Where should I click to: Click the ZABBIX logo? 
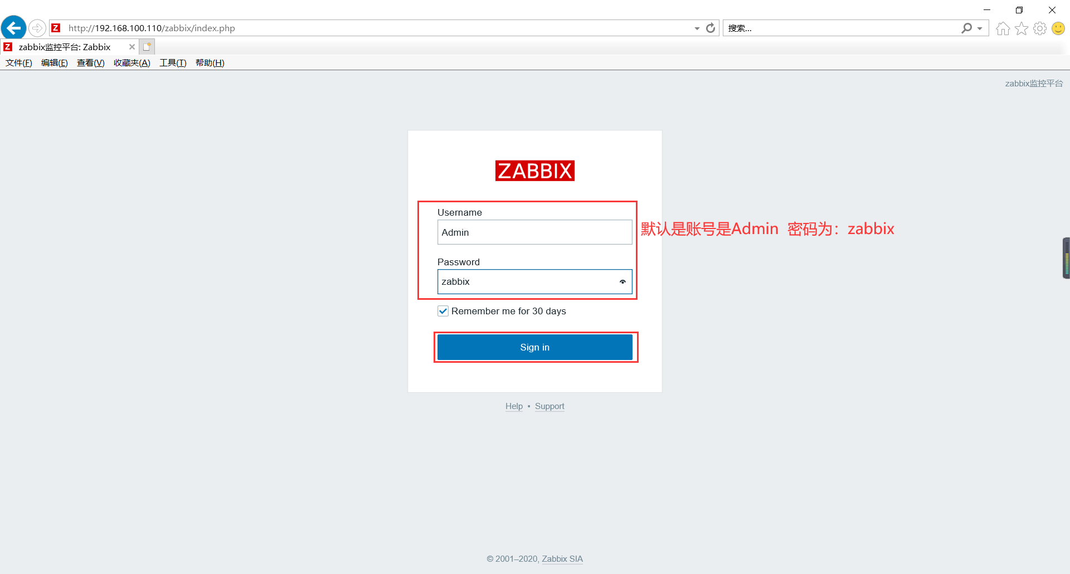[535, 171]
